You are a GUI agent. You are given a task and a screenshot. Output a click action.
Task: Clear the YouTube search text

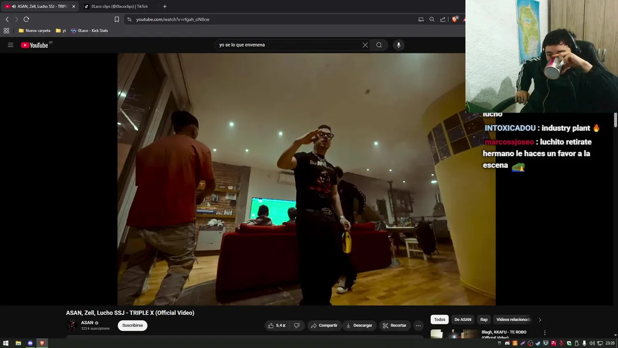point(365,45)
